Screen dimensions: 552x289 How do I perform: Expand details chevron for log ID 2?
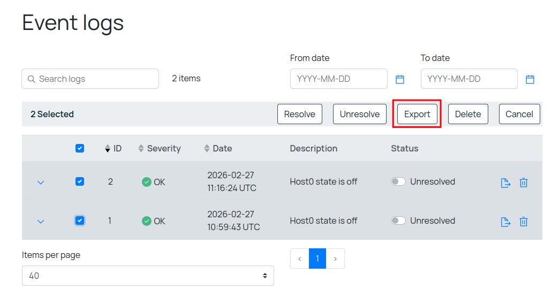[41, 182]
